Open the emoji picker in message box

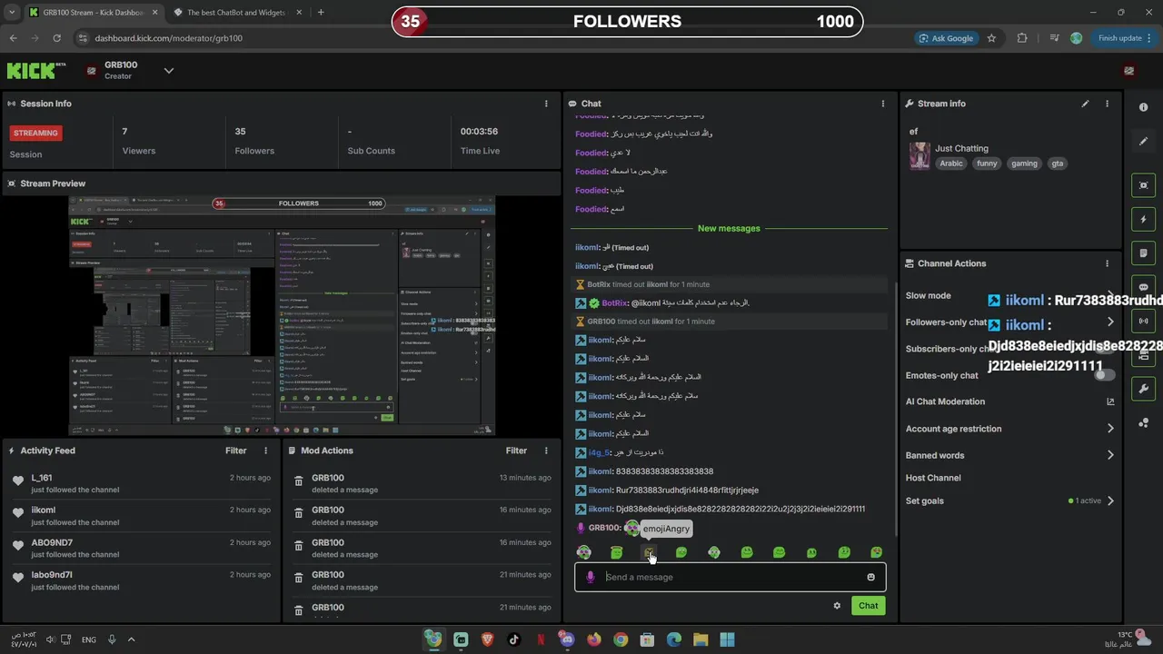870,577
